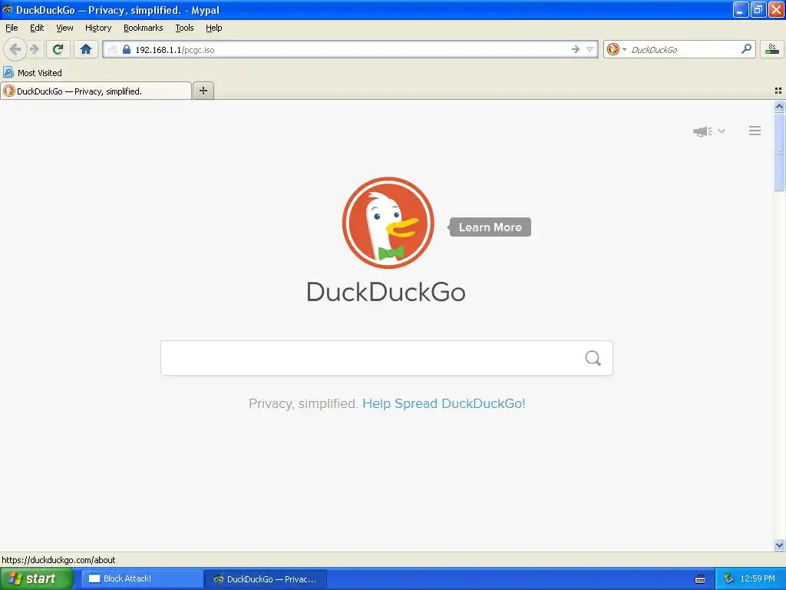Click the page search magnifier button
The image size is (786, 590).
pos(593,358)
